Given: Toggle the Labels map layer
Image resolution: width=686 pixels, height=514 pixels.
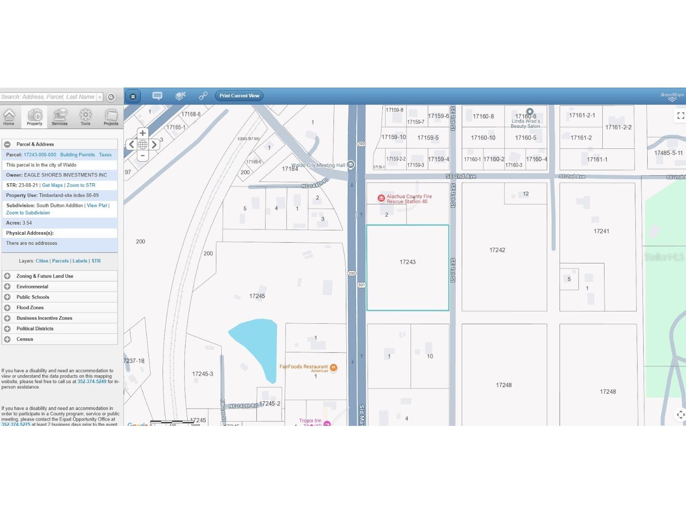Looking at the screenshot, I should point(80,261).
